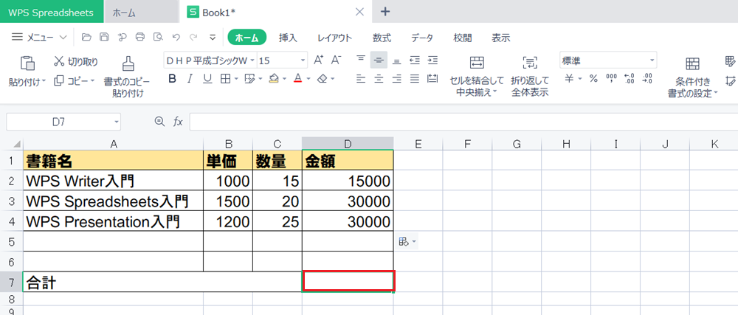
Task: Decrease indent in cell
Action: point(415,60)
